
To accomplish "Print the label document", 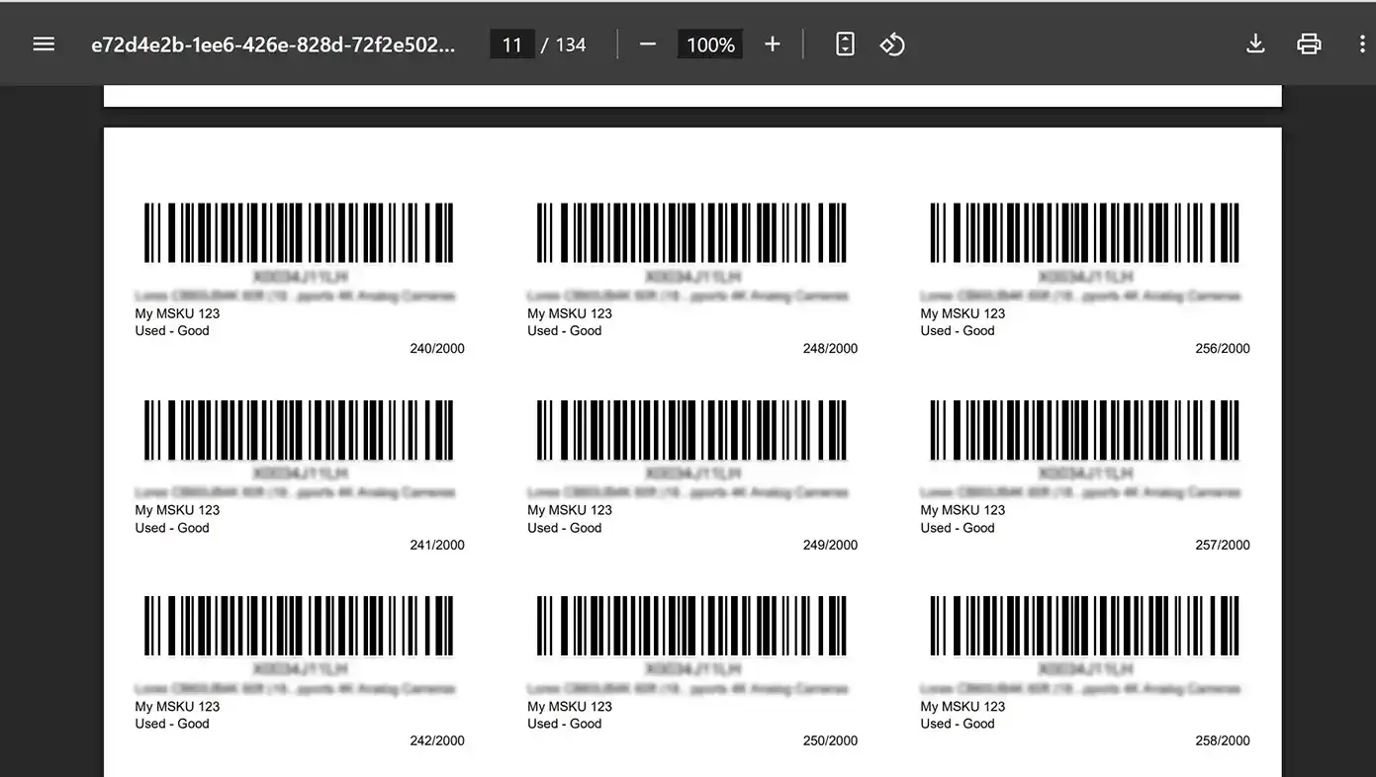I will pos(1309,44).
